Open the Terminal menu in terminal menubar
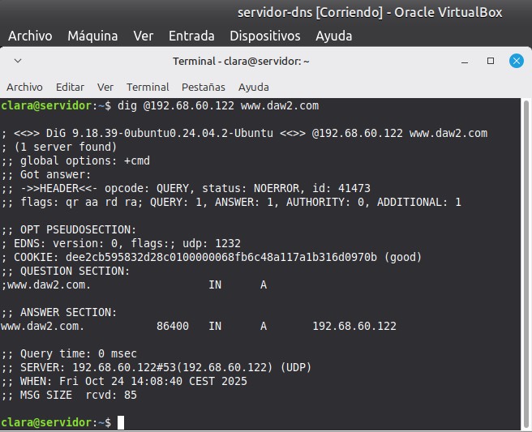 (148, 87)
